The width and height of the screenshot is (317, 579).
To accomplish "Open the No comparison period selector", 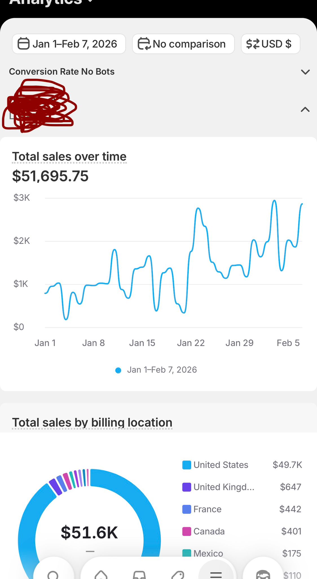I will coord(183,44).
